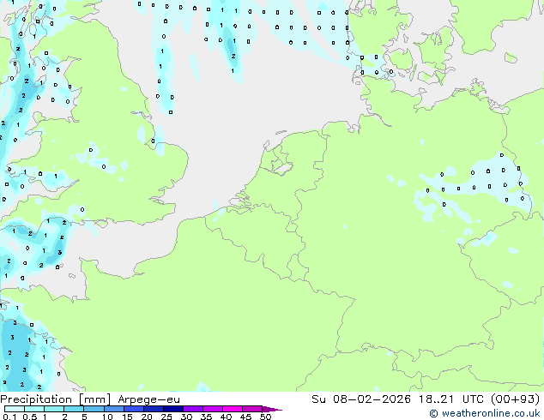The height and width of the screenshot is (420, 544).
Task: Click the '10' legend scale label
Action: coord(107,417)
